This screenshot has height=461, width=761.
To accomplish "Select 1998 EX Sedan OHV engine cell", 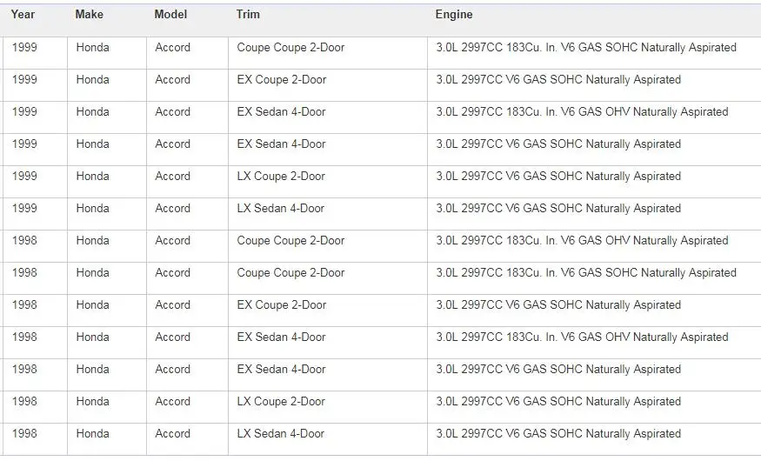I will pos(594,343).
